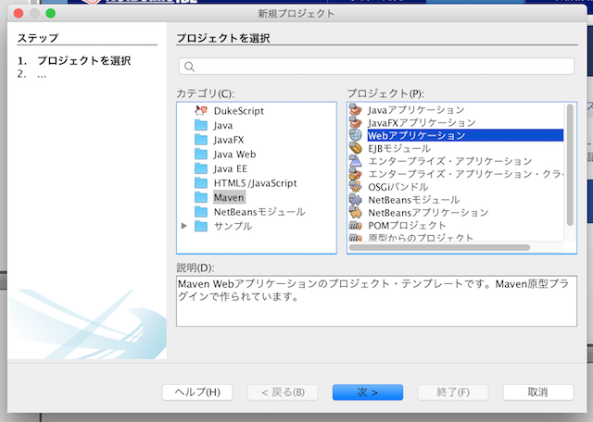Screen dimensions: 593x422
Task: Click the JavaFX folder icon
Action: tap(201, 140)
